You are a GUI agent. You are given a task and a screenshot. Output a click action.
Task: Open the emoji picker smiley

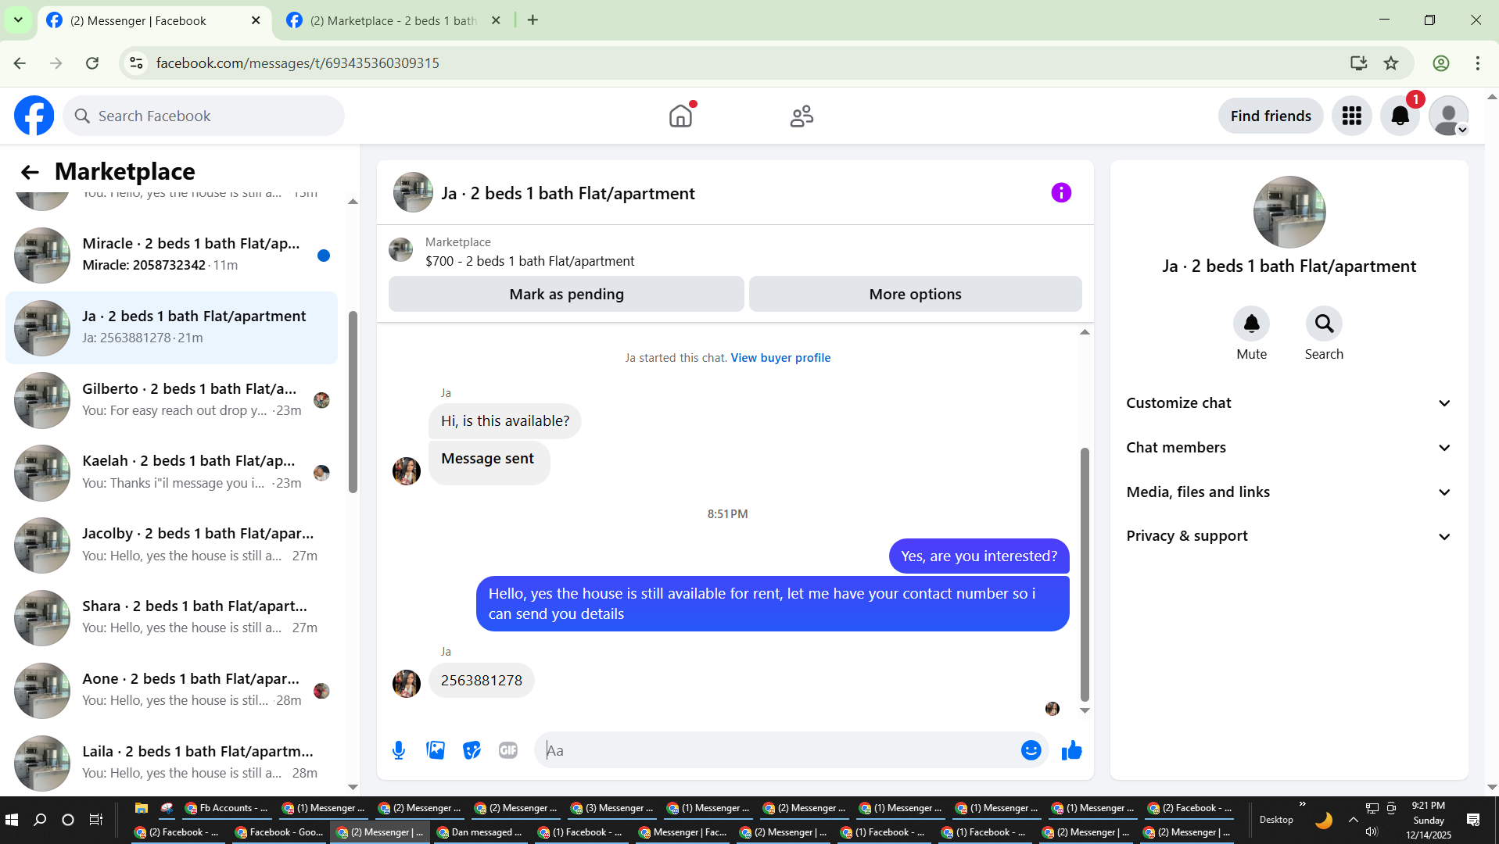tap(1031, 750)
